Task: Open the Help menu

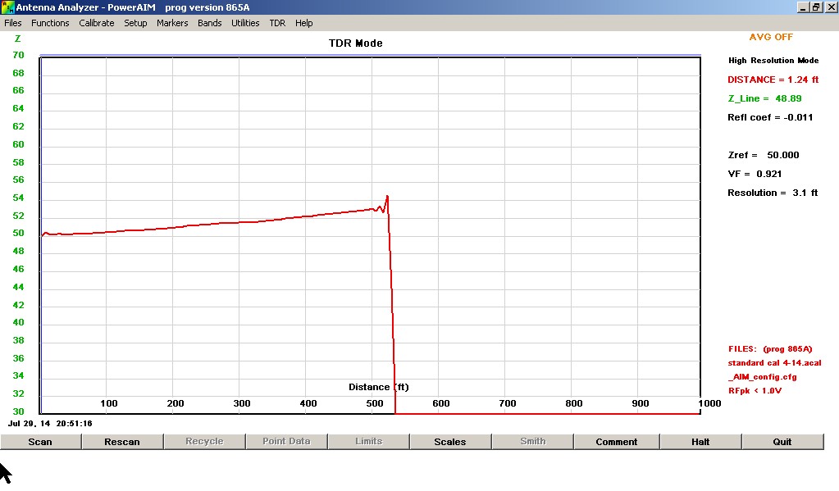Action: tap(303, 23)
